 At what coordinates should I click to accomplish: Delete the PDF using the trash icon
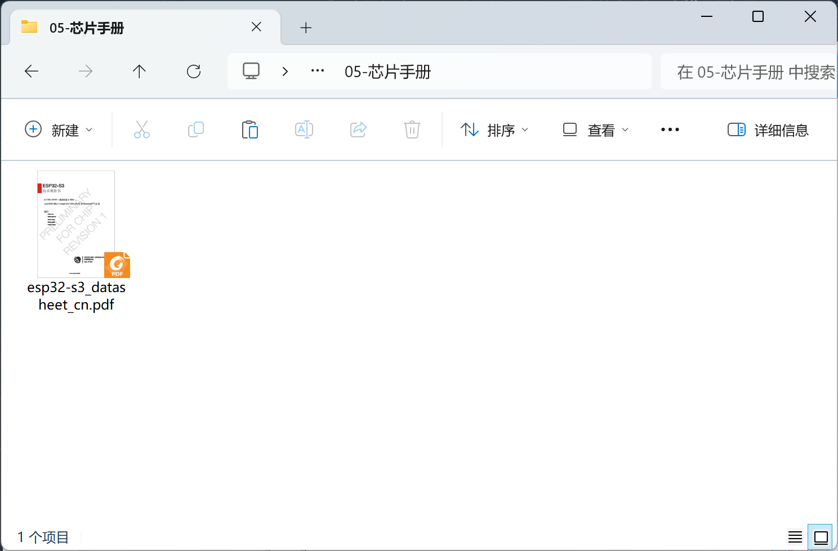coord(412,129)
